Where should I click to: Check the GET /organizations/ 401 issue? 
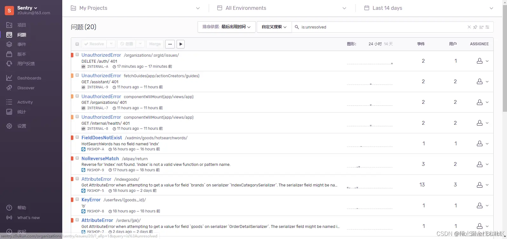[77, 96]
